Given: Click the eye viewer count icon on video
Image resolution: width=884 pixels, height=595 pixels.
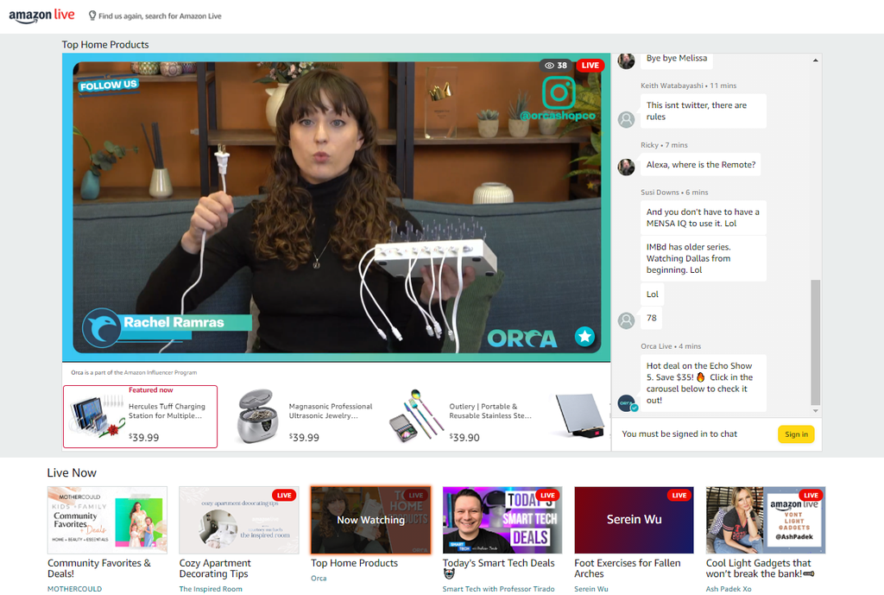Looking at the screenshot, I should click(549, 66).
